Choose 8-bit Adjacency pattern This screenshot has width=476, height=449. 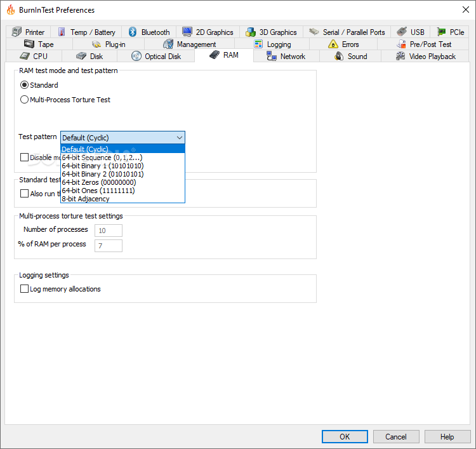point(122,198)
